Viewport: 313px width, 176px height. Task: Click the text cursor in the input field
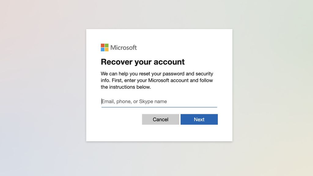pyautogui.click(x=102, y=101)
